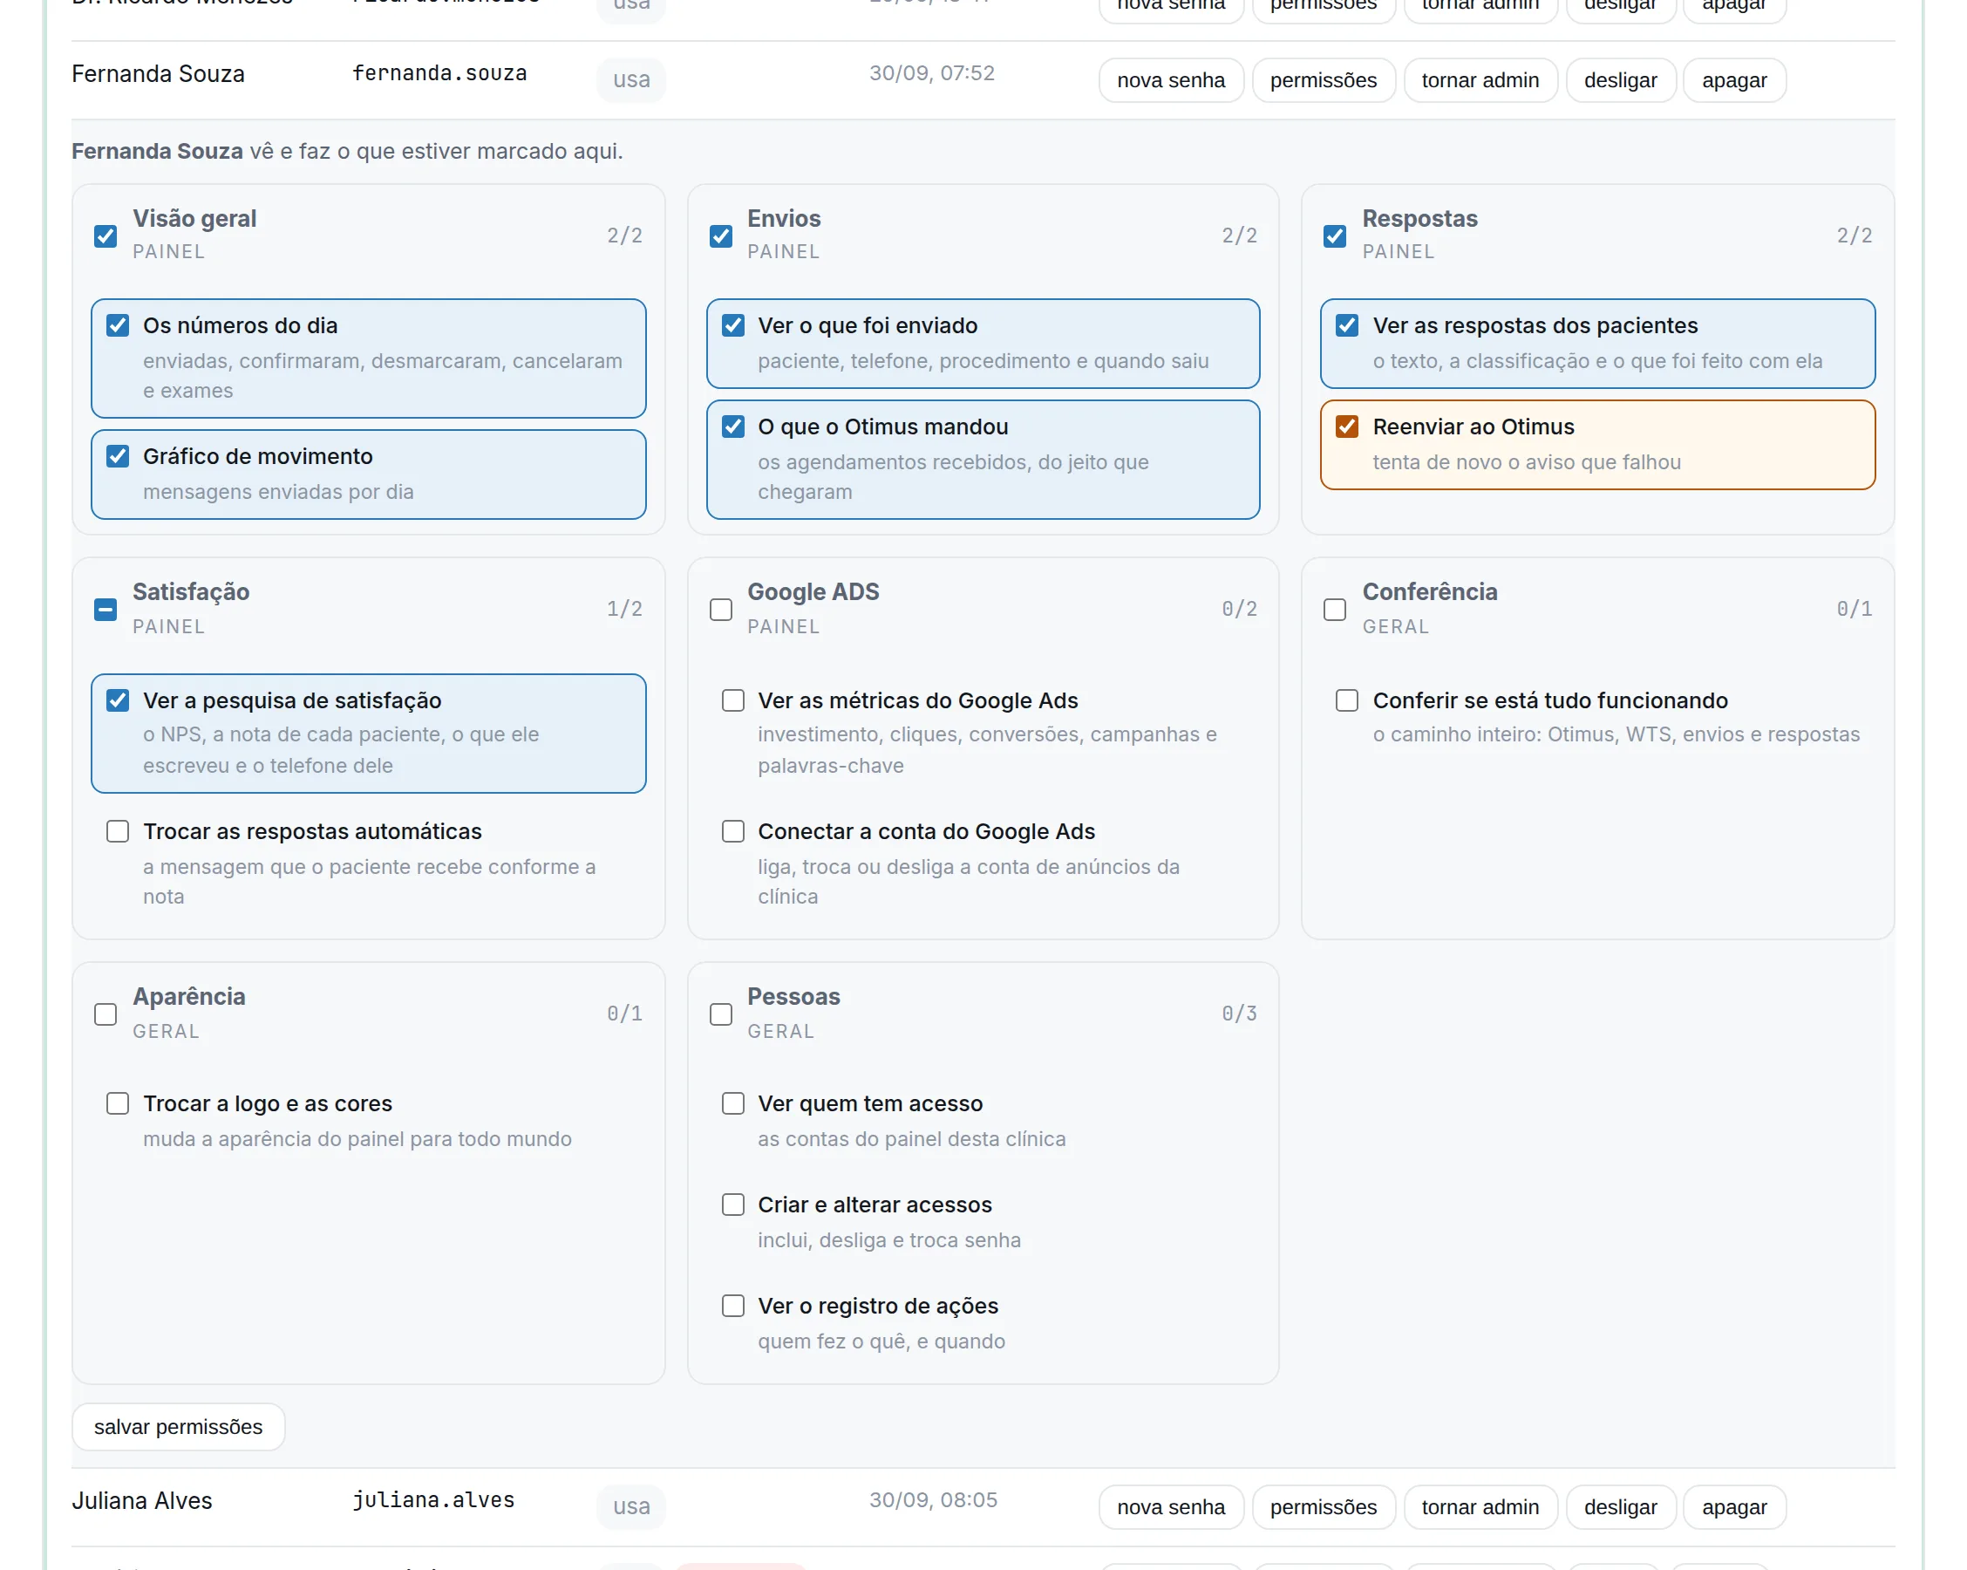
Task: Enable 'Ver o registro de ações'
Action: click(x=732, y=1307)
